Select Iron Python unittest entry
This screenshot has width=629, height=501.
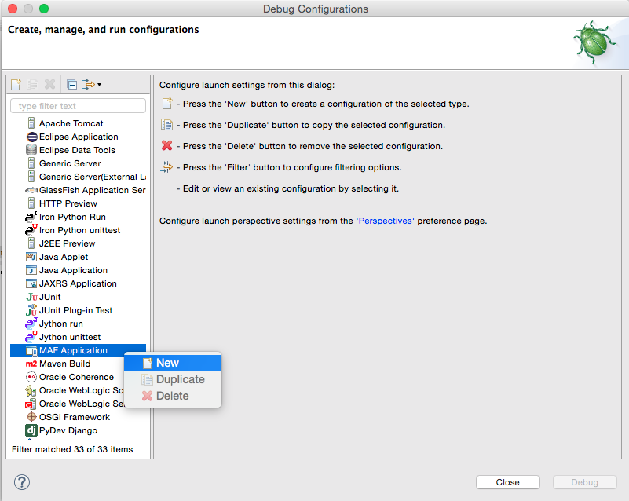tap(79, 230)
